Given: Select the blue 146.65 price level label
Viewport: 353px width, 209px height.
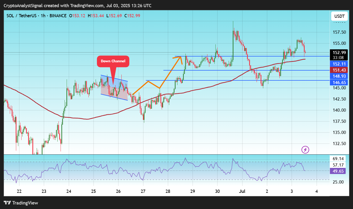Looking at the screenshot, I should [x=339, y=82].
